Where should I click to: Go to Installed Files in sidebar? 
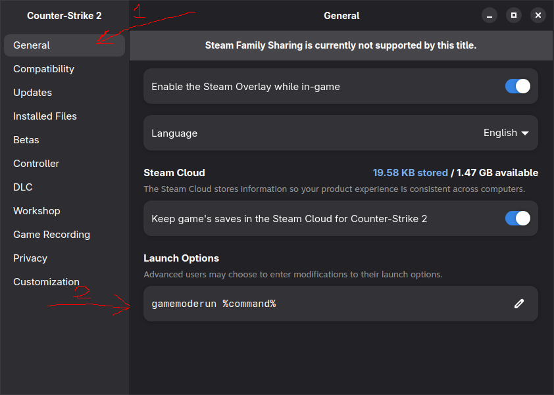pyautogui.click(x=45, y=116)
